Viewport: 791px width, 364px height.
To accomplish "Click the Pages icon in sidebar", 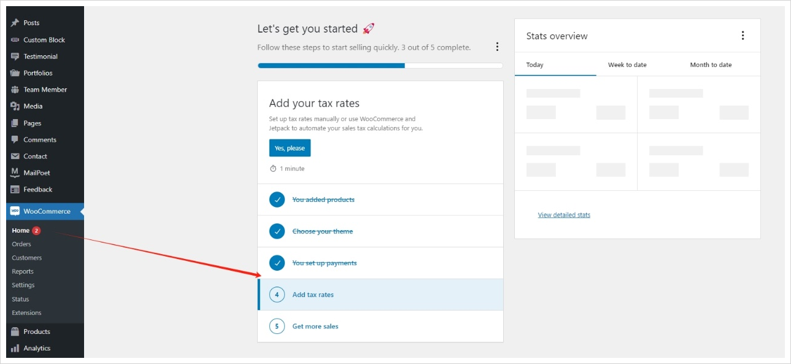I will point(15,123).
